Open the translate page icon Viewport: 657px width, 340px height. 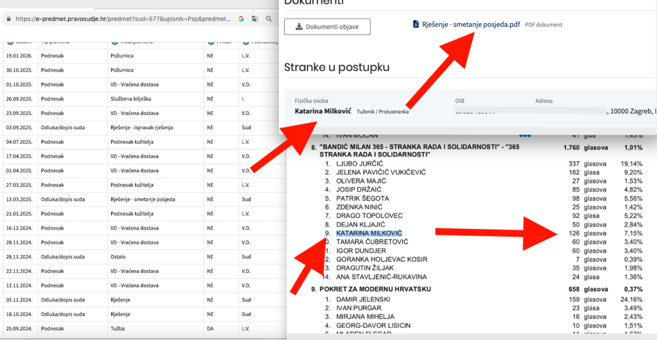[255, 19]
